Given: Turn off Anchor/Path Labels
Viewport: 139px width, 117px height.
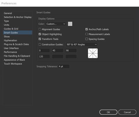Looking at the screenshot, I should pos(87,29).
